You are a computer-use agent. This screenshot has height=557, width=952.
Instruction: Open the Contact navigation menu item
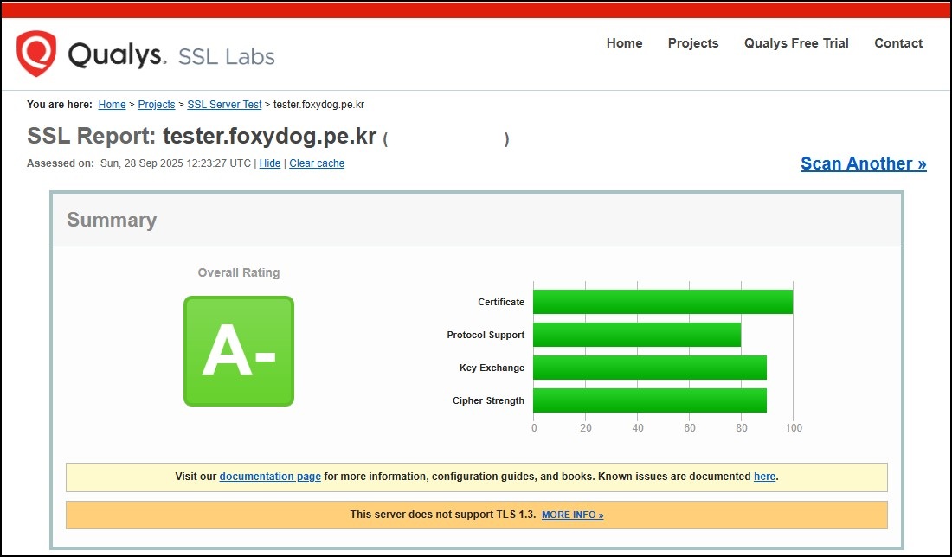pyautogui.click(x=898, y=43)
